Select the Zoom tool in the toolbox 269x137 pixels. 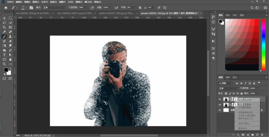pos(4,64)
